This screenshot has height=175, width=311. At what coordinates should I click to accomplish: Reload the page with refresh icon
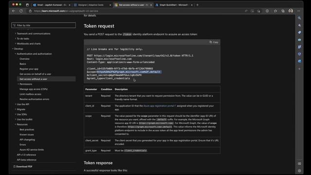(x=21, y=11)
